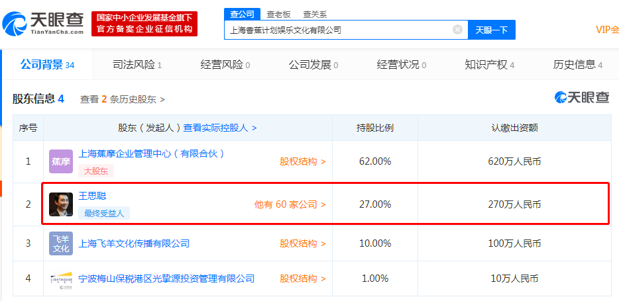Open 宁波梅山保税港区光擎源投资管理有限公司 link

click(166, 279)
